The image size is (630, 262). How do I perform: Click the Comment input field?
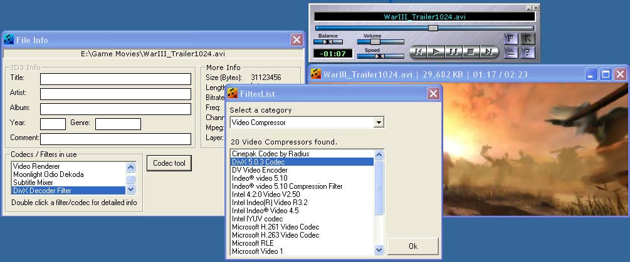click(115, 139)
